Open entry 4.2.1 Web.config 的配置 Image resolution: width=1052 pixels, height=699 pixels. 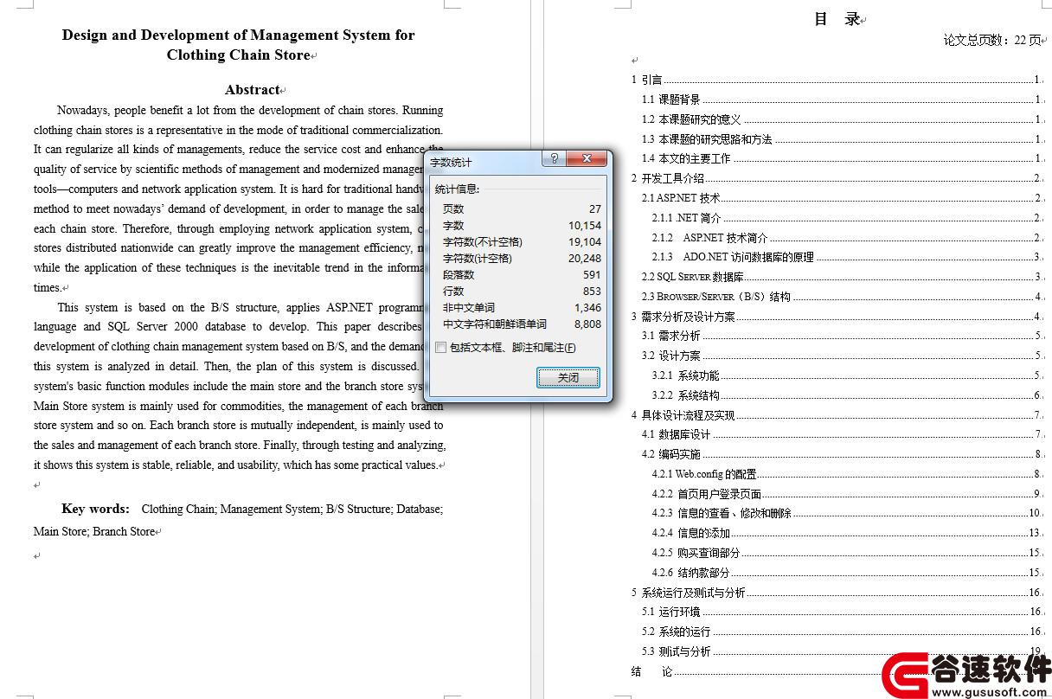pyautogui.click(x=847, y=474)
